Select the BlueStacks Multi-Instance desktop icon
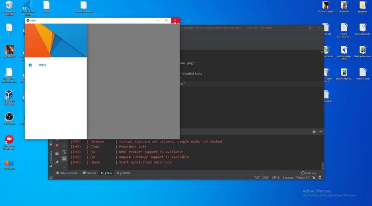Viewport: 372px width, 206px height. (x=9, y=75)
